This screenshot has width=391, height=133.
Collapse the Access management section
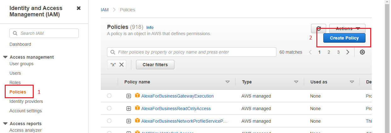(x=5, y=57)
